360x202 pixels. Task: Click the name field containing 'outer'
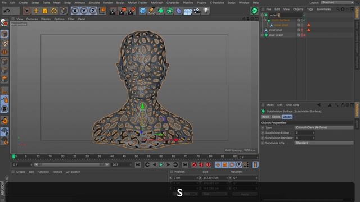tap(285, 15)
